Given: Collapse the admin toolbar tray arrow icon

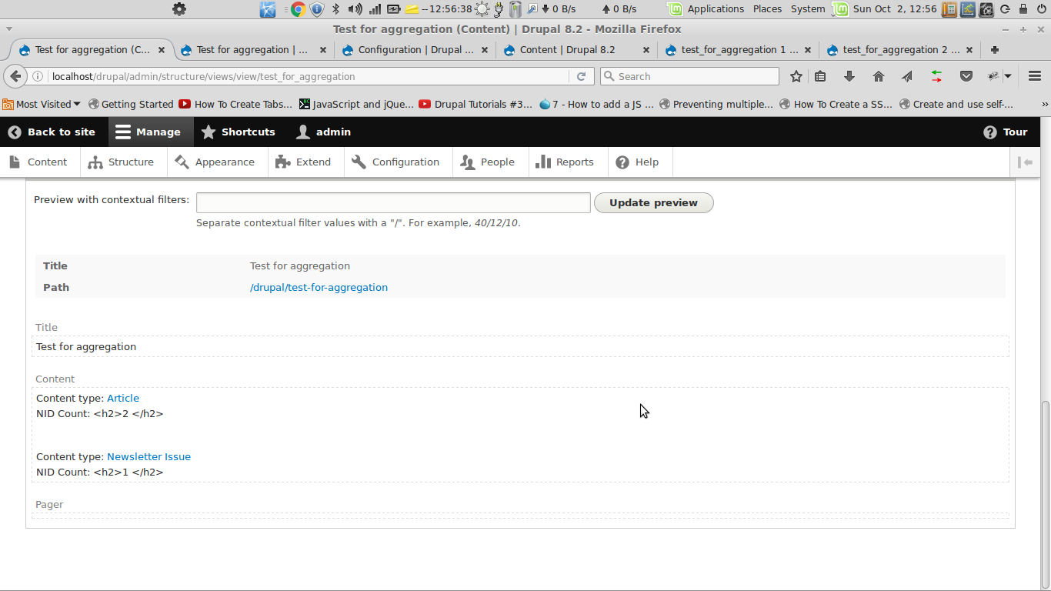Looking at the screenshot, I should (x=1026, y=162).
